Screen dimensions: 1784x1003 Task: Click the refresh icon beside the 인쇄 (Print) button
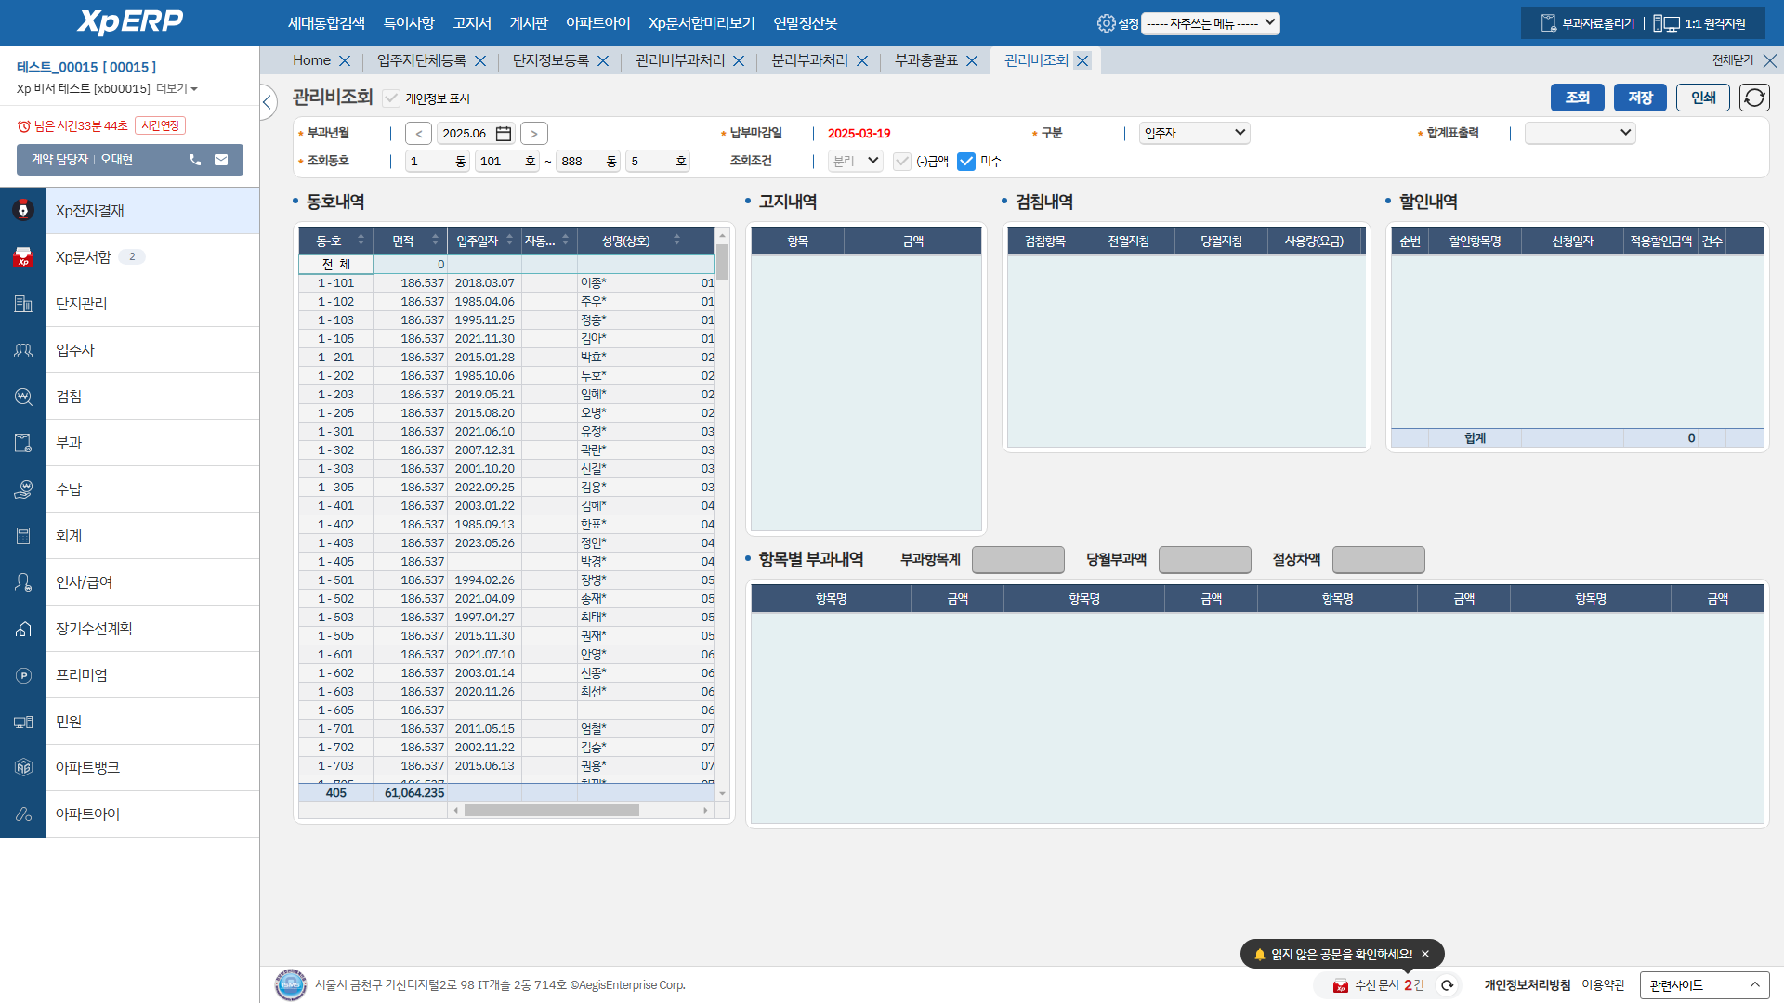(1754, 98)
